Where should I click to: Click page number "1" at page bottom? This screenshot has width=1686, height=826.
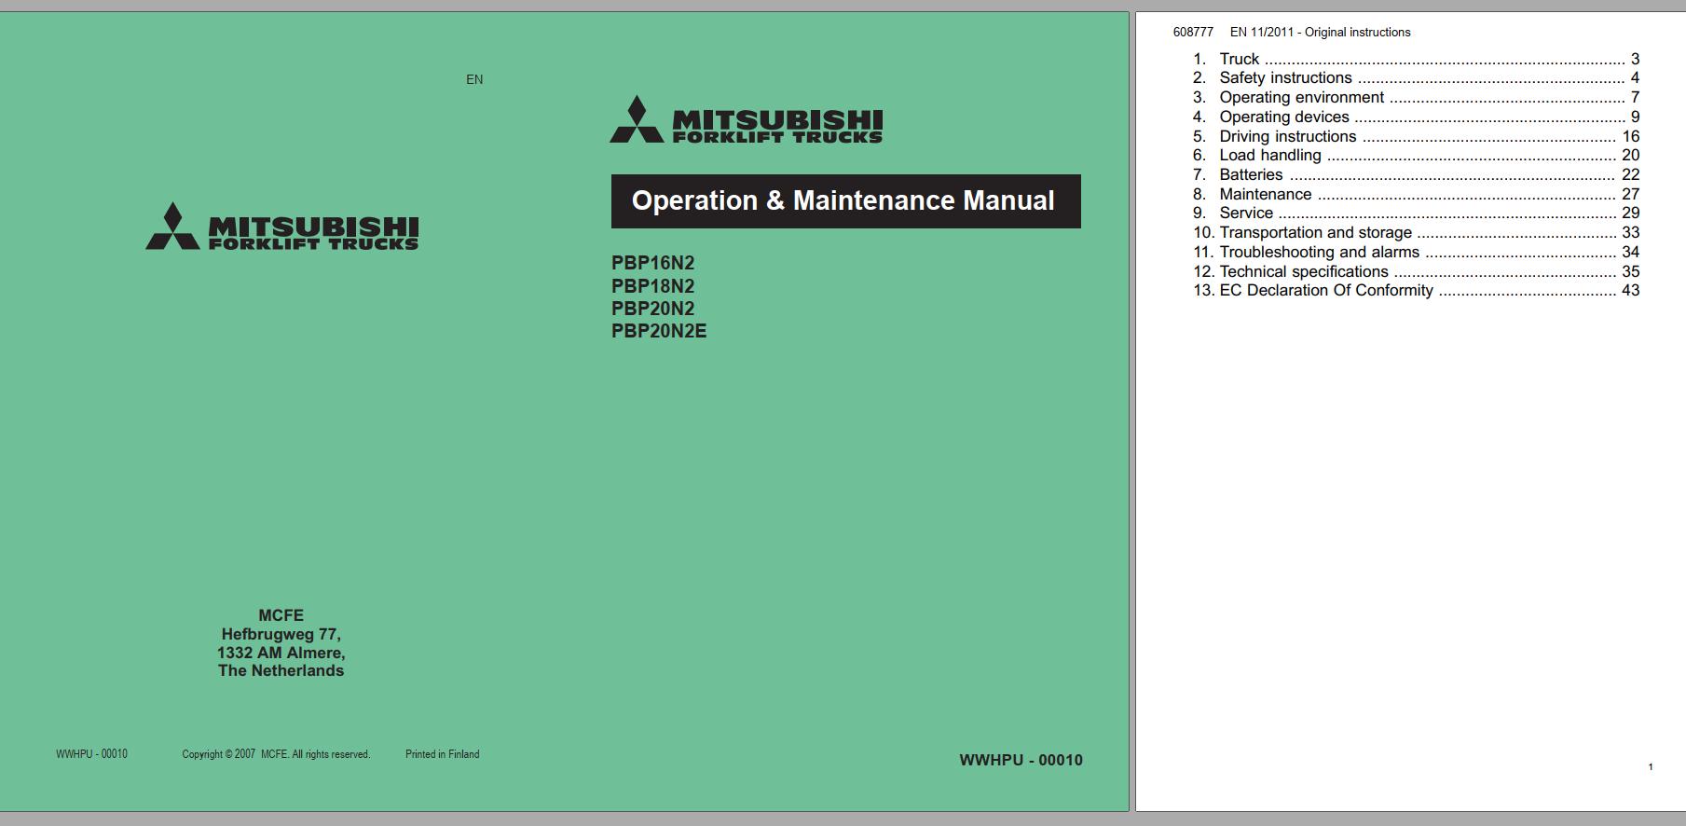click(x=1650, y=767)
